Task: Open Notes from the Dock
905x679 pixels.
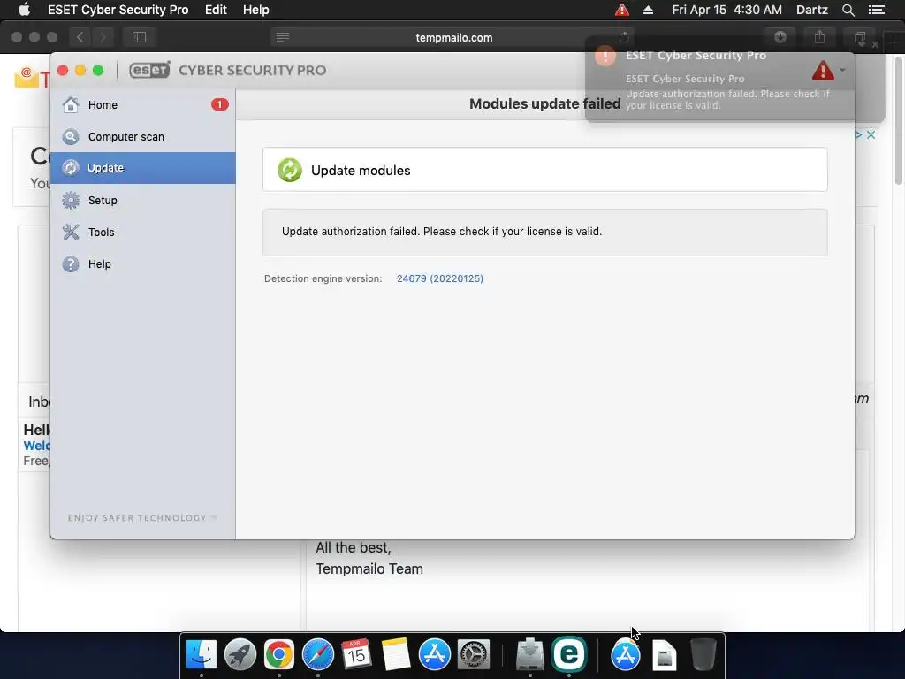Action: click(x=395, y=654)
